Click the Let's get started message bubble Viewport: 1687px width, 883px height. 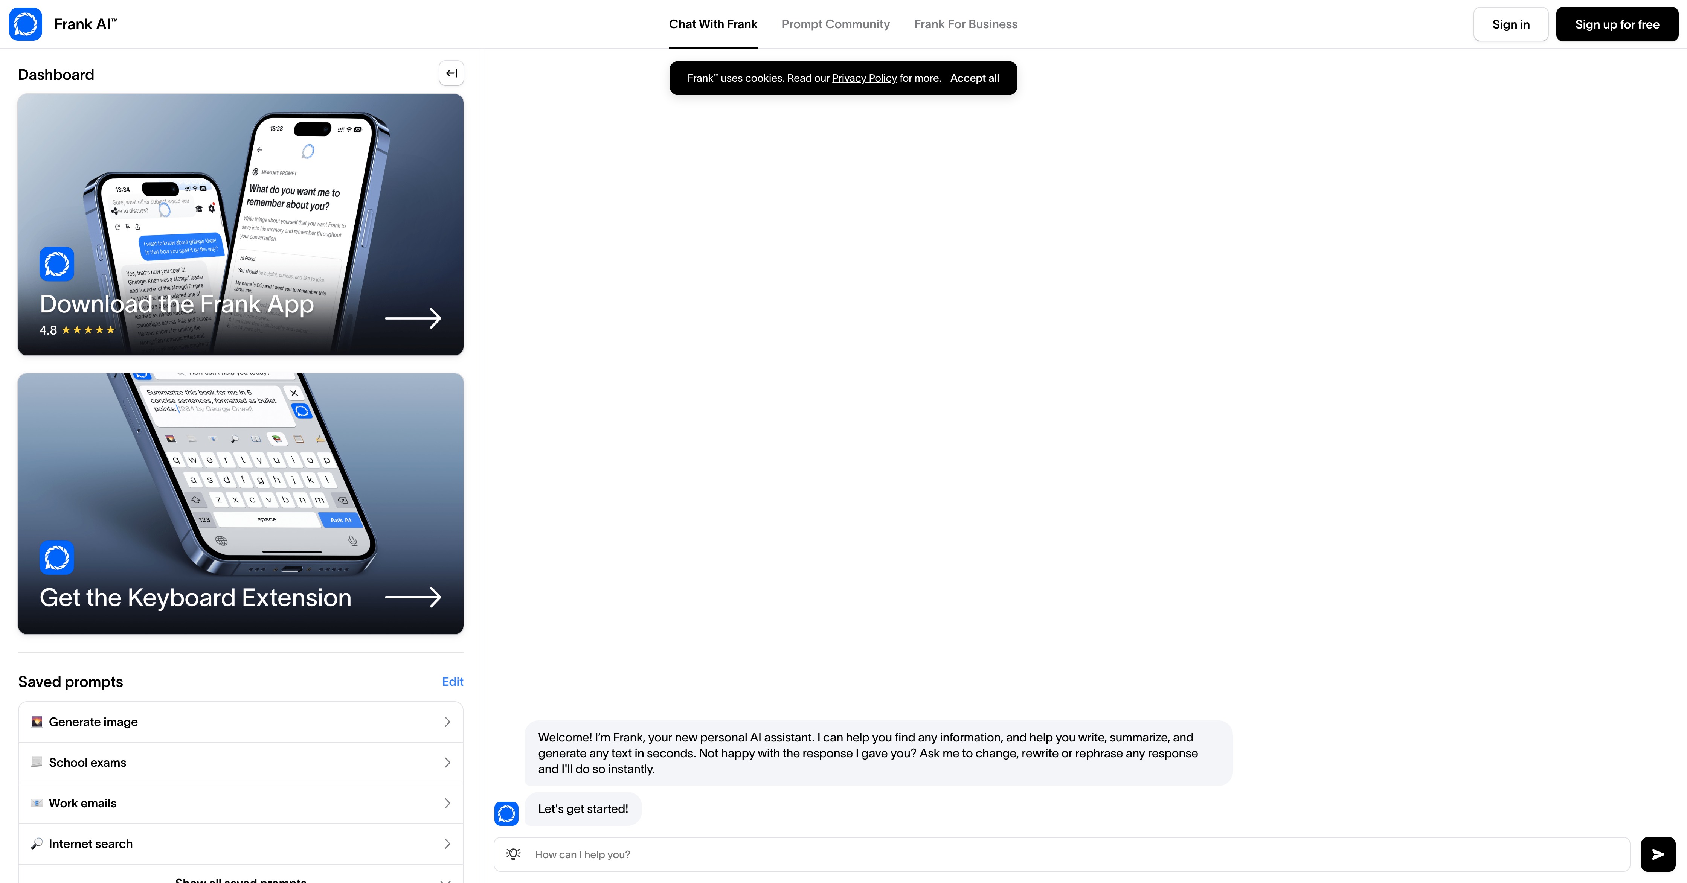(583, 809)
